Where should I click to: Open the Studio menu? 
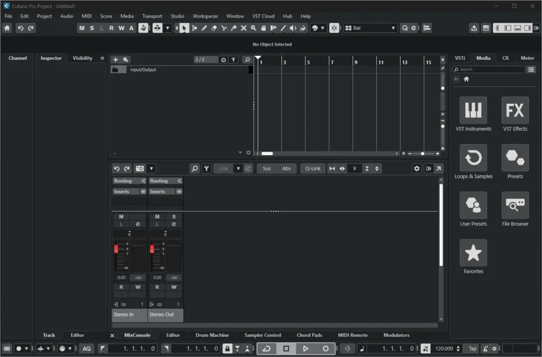(177, 16)
